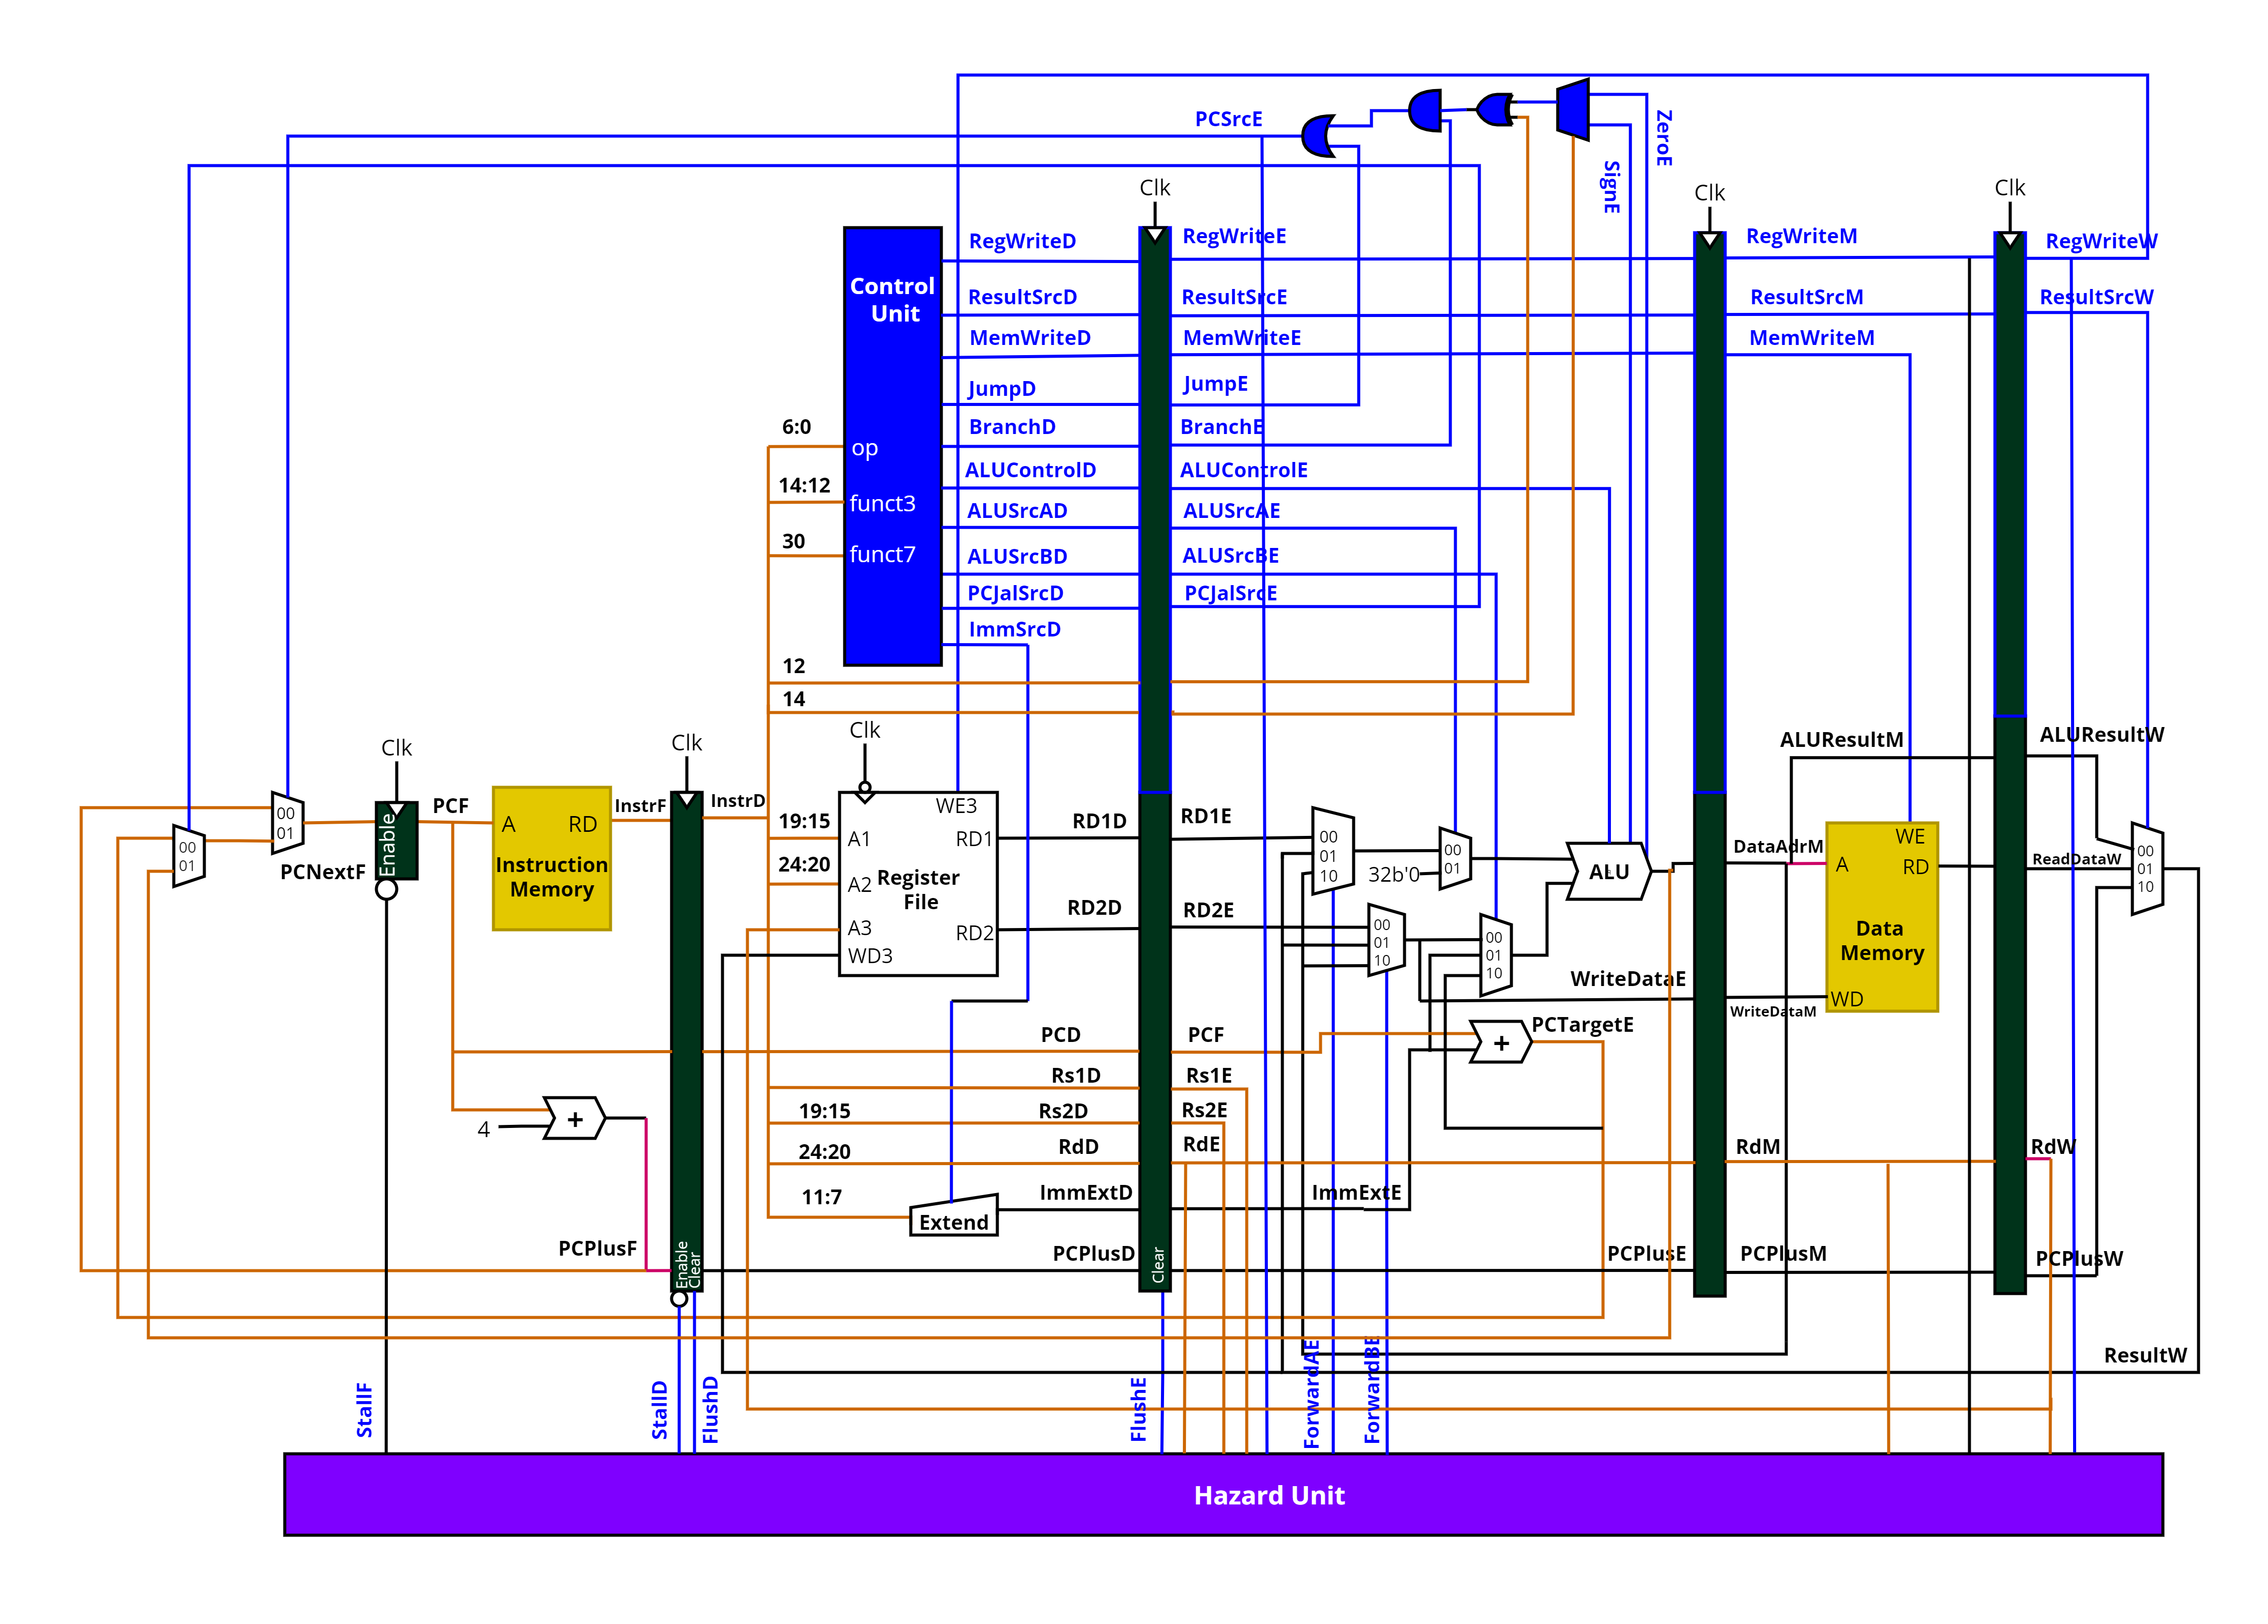
Task: Select the blue multiplexer near ZeroE and SignE
Action: 1573,109
